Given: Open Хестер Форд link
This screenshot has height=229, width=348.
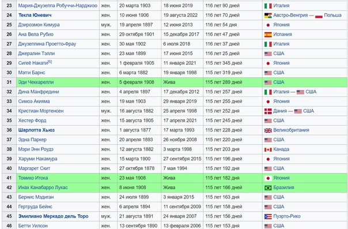Looking at the screenshot, I should 32,121.
